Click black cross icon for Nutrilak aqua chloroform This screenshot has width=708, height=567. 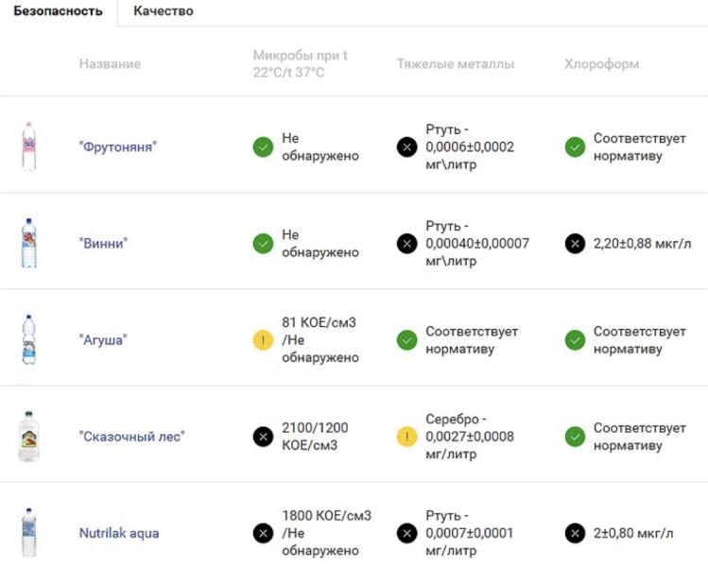click(575, 534)
